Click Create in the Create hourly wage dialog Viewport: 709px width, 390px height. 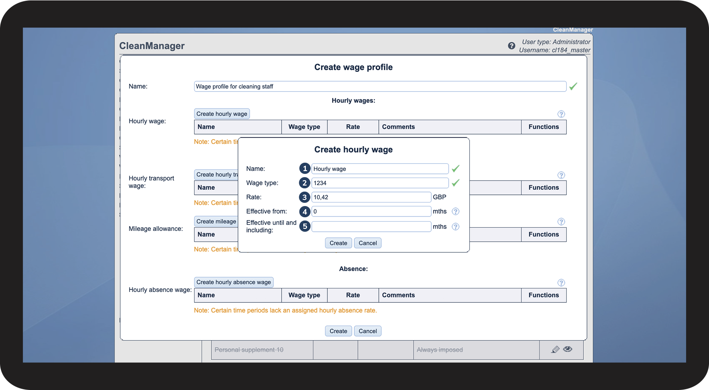pyautogui.click(x=338, y=243)
